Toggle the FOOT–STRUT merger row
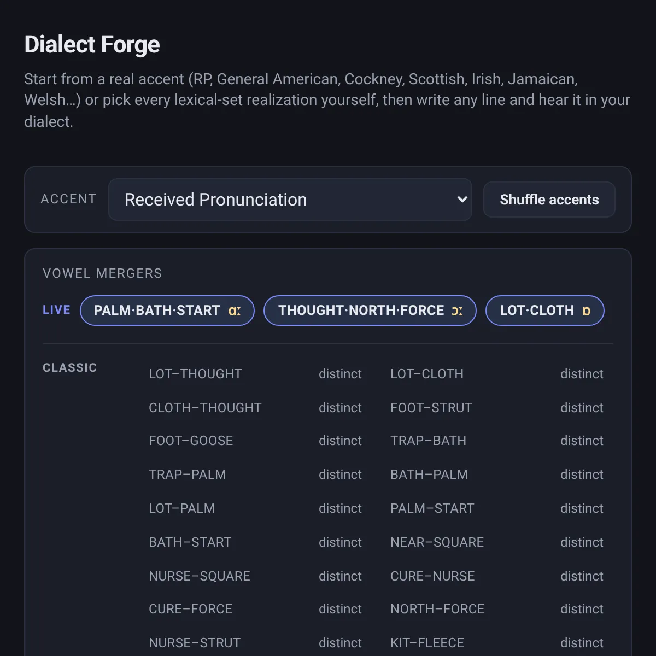Image resolution: width=656 pixels, height=656 pixels. [x=497, y=408]
